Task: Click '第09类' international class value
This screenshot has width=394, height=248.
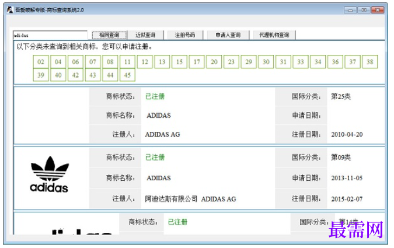Action: tap(341, 158)
